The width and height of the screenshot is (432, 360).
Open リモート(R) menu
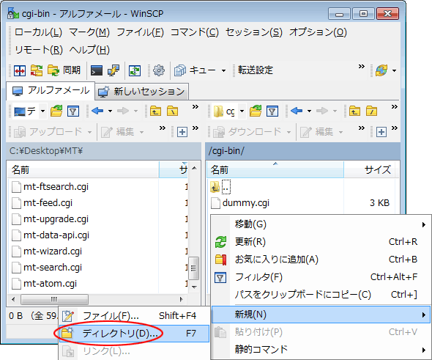pos(39,50)
